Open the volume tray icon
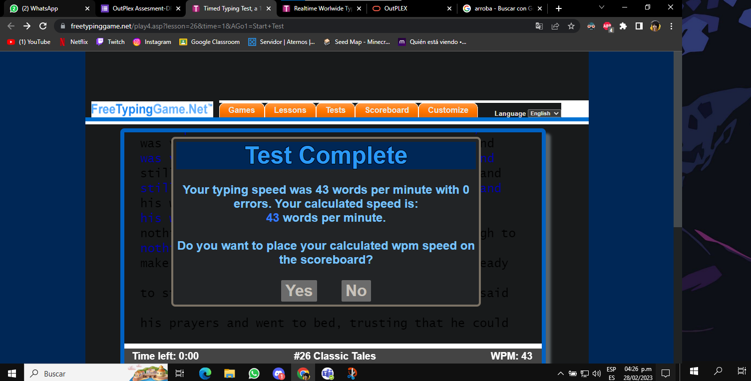 coord(597,373)
